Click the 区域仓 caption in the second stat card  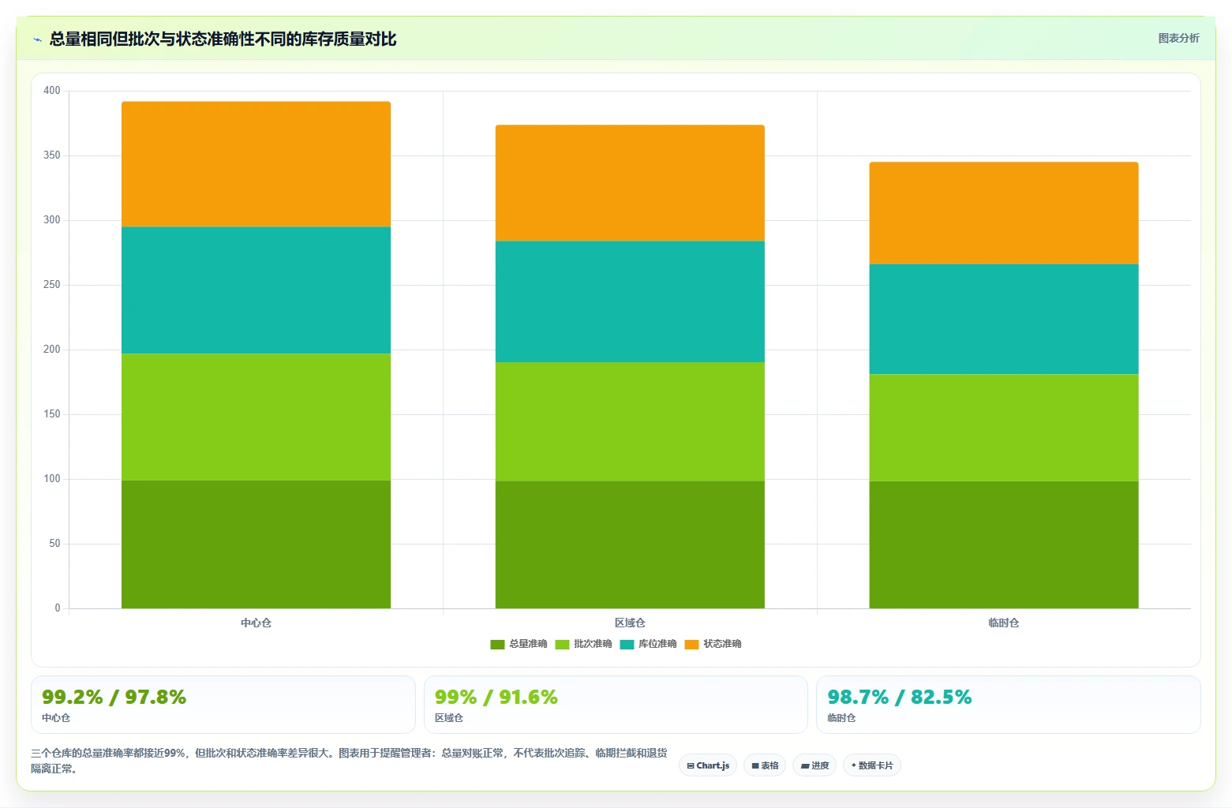tap(449, 718)
